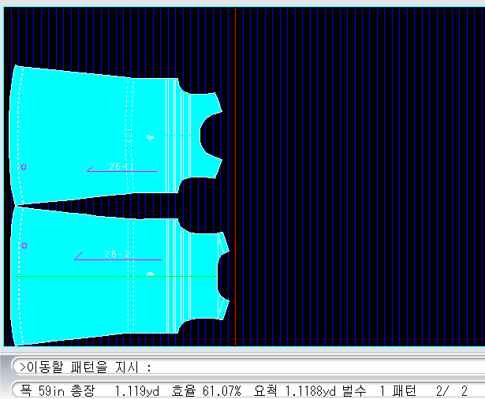Viewport: 485px width, 399px height.
Task: Click the white notch symbol on upper pattern
Action: tap(151, 137)
